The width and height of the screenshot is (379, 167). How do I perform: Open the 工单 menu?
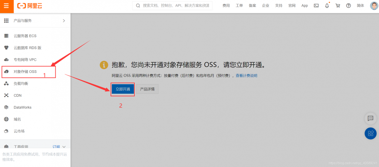pyautogui.click(x=239, y=6)
